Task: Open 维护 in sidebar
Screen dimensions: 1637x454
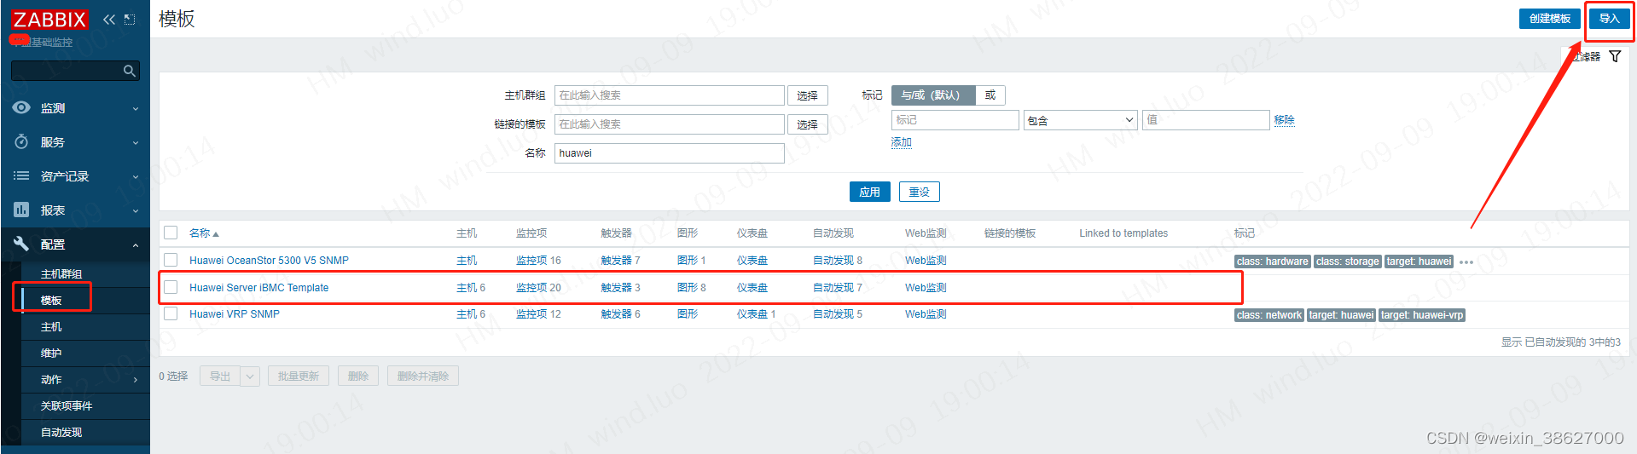Action: click(x=51, y=353)
